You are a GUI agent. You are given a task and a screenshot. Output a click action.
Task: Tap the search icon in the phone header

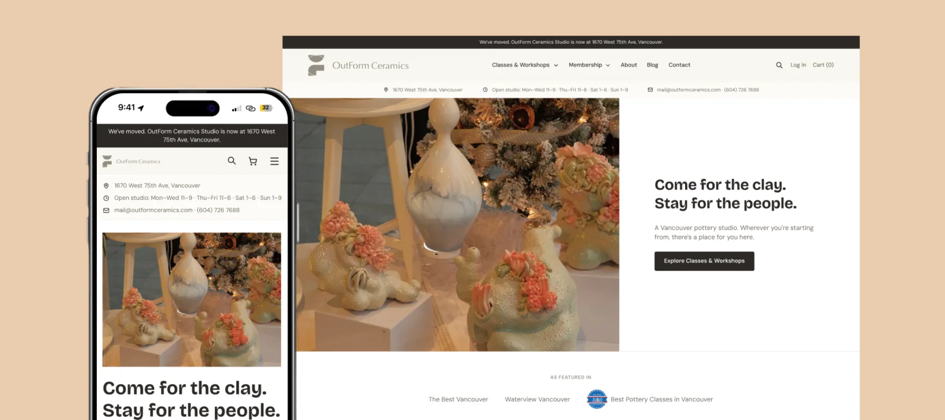click(x=232, y=160)
